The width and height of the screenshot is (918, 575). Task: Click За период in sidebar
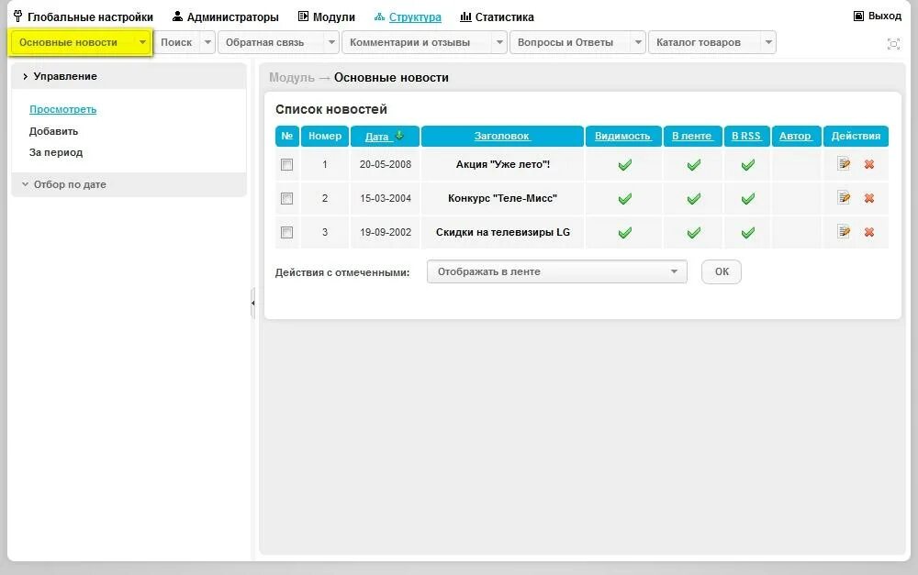click(x=56, y=152)
